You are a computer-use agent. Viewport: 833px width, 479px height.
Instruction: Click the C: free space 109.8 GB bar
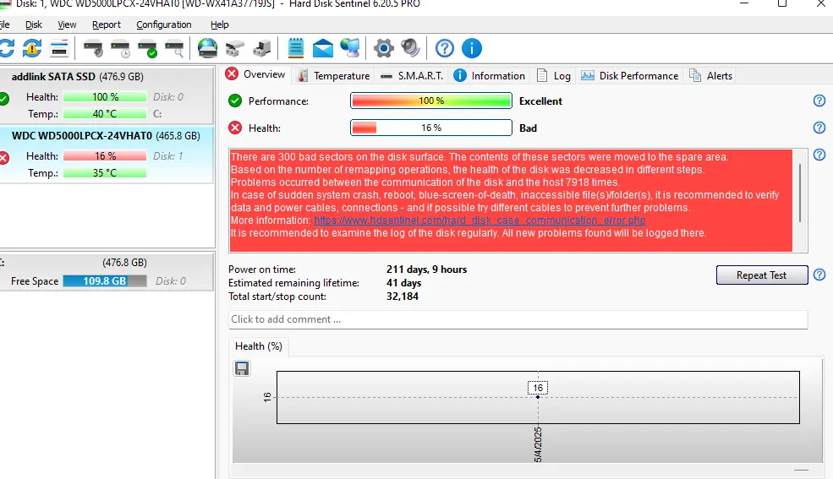tap(105, 281)
